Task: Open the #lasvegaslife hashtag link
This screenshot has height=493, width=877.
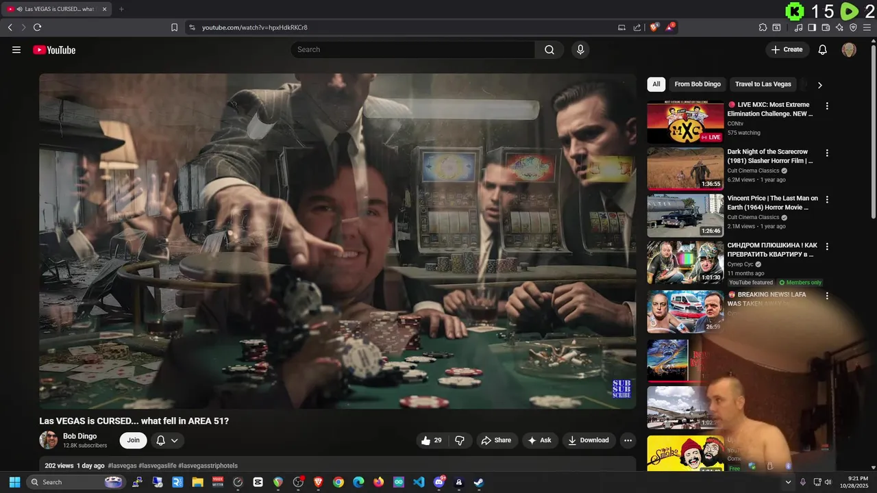Action: pyautogui.click(x=157, y=466)
